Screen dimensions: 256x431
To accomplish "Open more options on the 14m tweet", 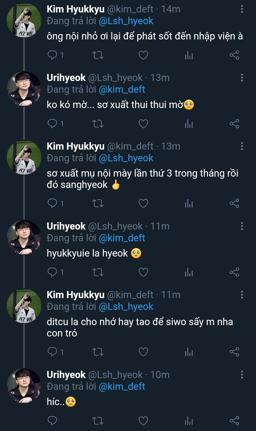I will point(242,9).
